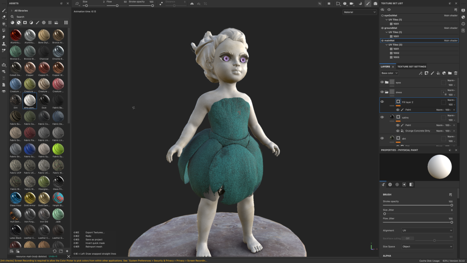The image size is (467, 263).
Task: Toggle visibility of eyeOutMat texture set
Action: coord(383,16)
